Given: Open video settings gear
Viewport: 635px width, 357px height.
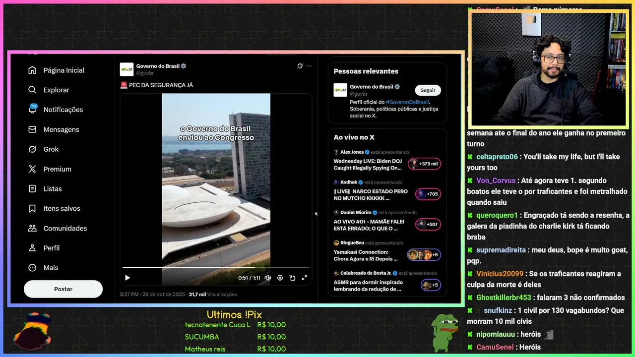Looking at the screenshot, I should (x=280, y=278).
